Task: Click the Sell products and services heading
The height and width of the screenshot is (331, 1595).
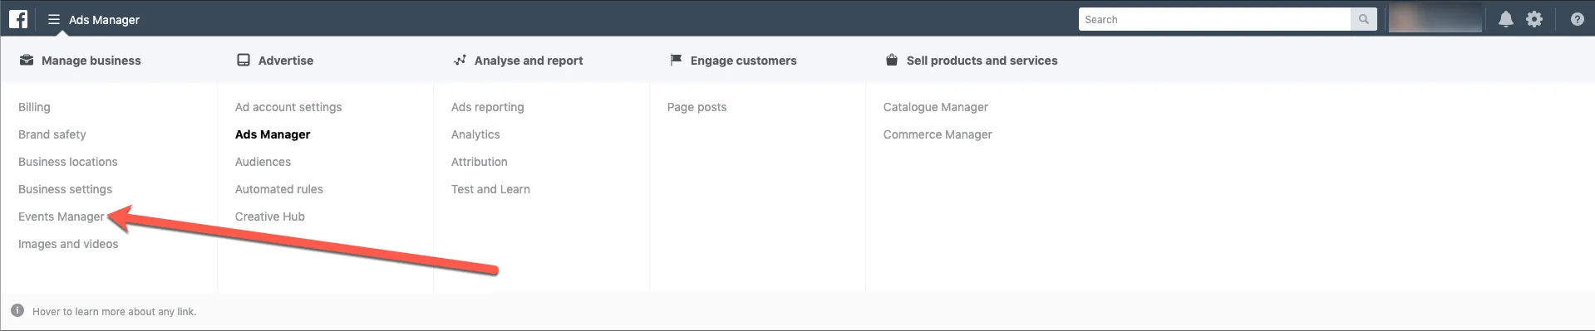Action: (982, 61)
